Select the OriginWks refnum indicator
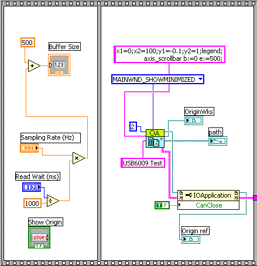The width and height of the screenshot is (257, 266). coord(194,120)
